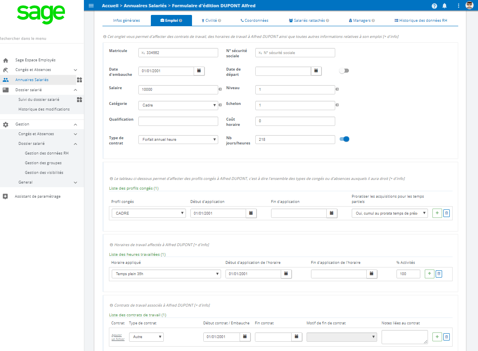The image size is (478, 351).
Task: Open the Proratiser les acquisitions dropdown
Action: (x=390, y=213)
